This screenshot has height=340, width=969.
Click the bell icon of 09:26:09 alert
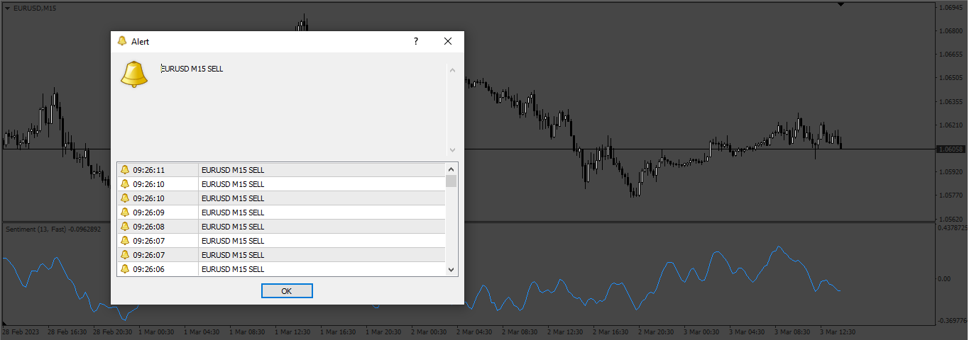click(125, 212)
